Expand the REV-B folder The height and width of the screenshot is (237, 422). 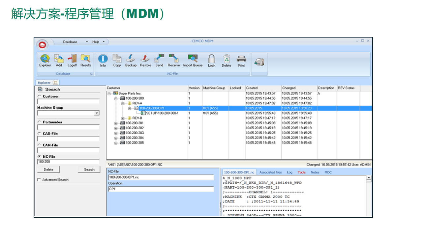[x=123, y=118]
